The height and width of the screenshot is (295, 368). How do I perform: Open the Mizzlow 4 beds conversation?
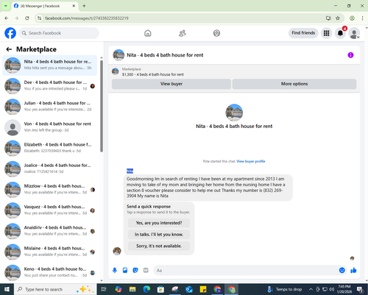(x=50, y=190)
